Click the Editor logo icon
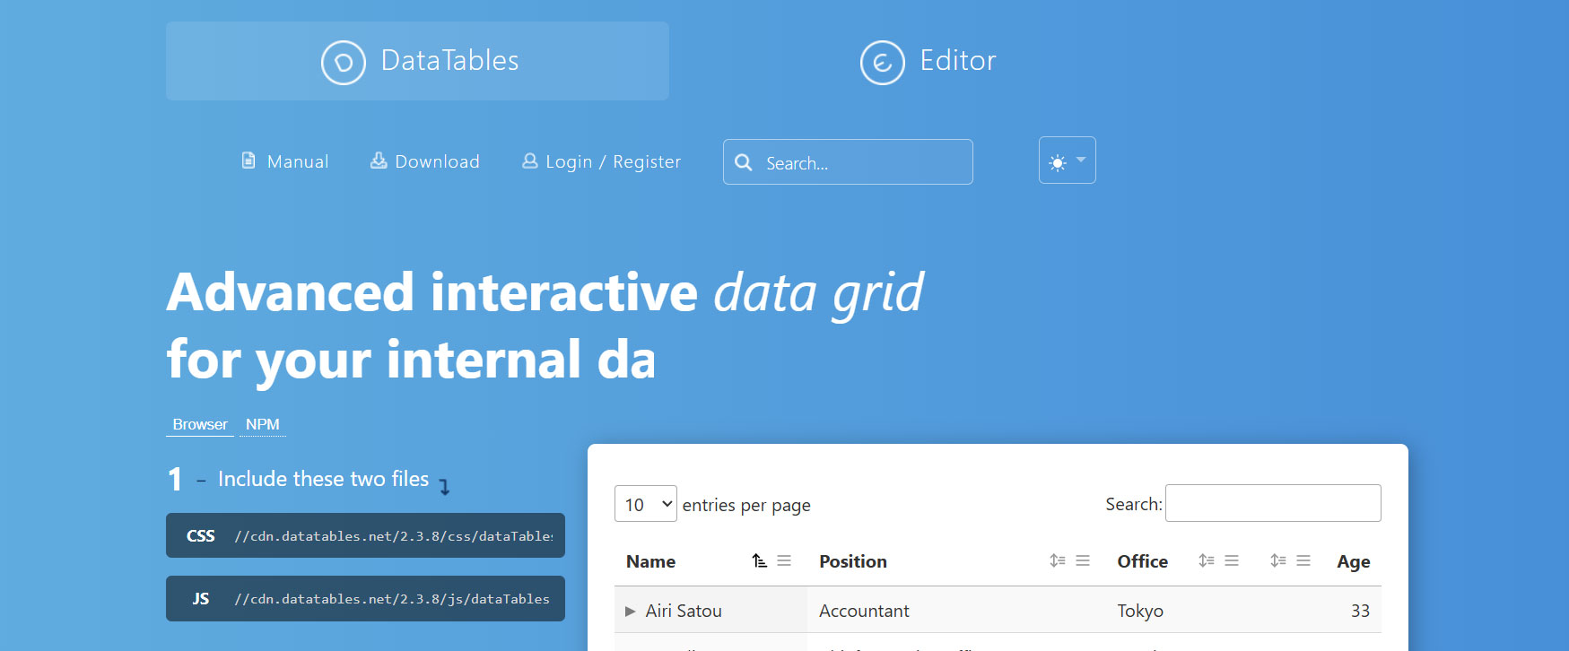Screen dimensions: 1569x651 (x=883, y=63)
